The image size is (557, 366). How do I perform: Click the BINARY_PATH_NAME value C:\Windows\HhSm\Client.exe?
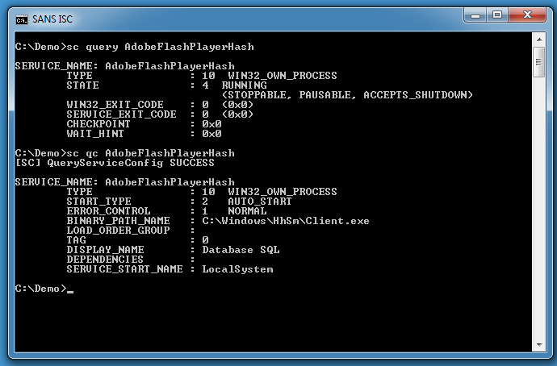pos(286,221)
